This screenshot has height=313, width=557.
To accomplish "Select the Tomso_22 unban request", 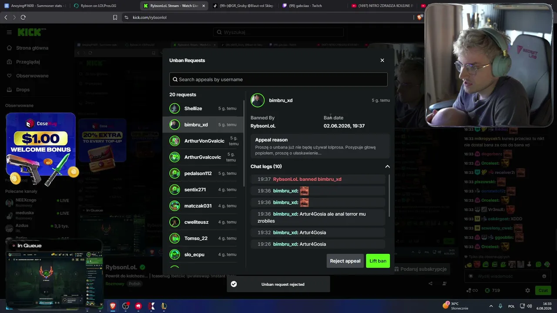I will pyautogui.click(x=203, y=238).
